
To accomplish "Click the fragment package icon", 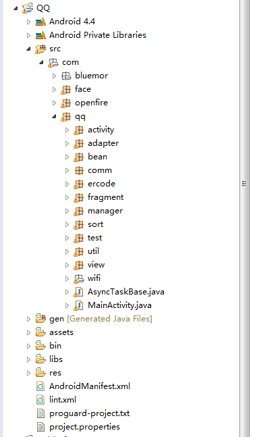I will (x=79, y=197).
